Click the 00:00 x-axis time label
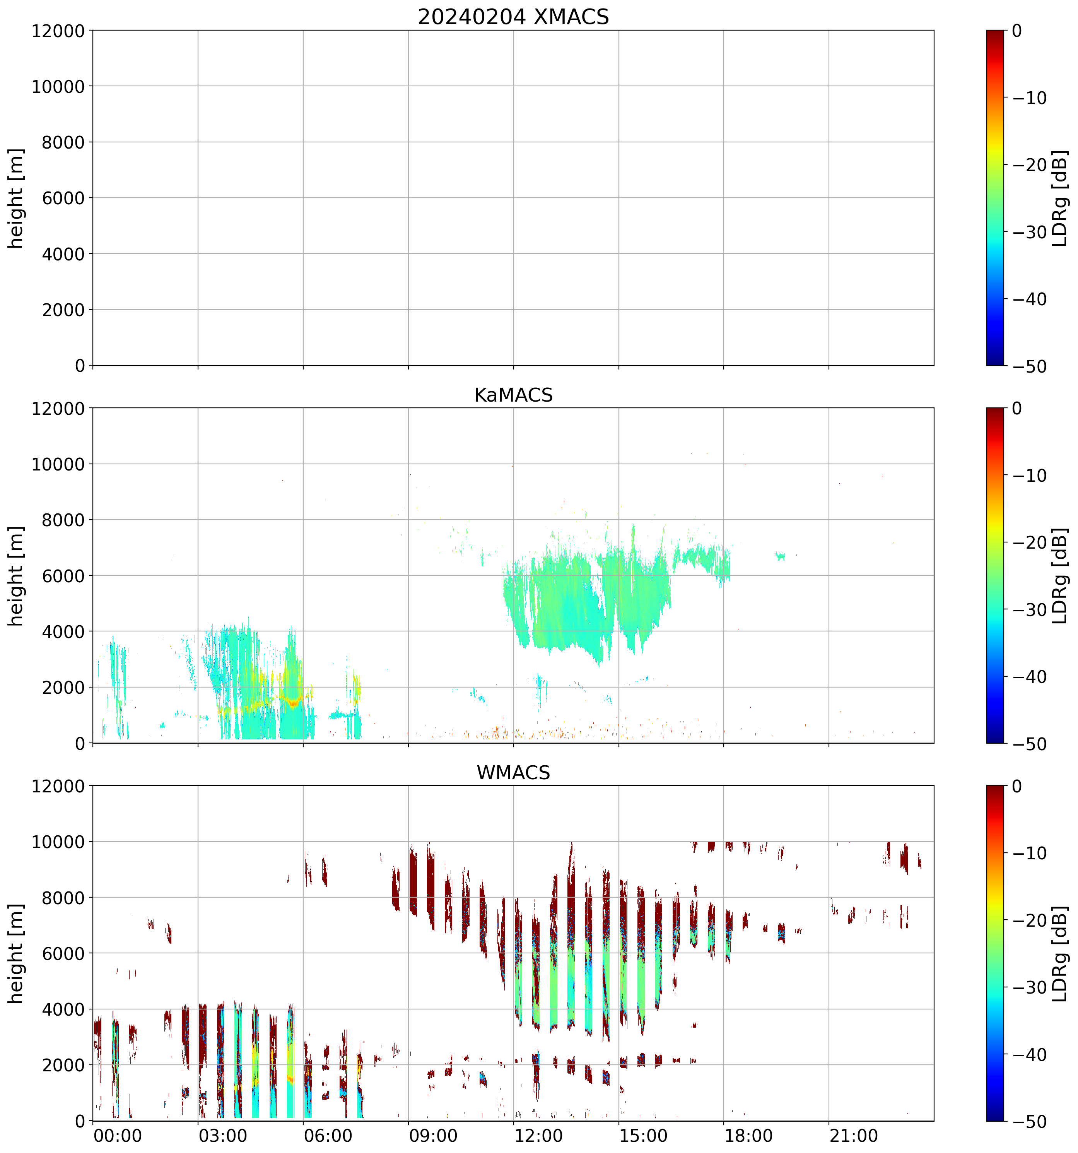Screen dimensions: 1078x1153 118,1136
